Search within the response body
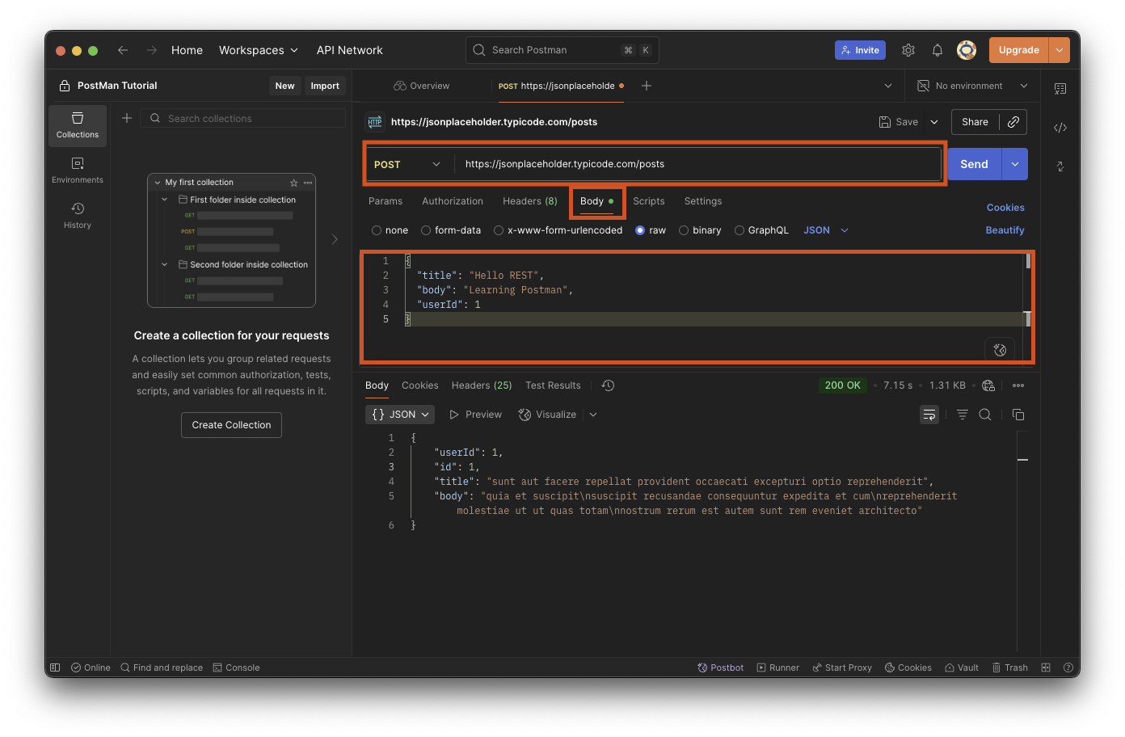1125x737 pixels. pos(985,415)
